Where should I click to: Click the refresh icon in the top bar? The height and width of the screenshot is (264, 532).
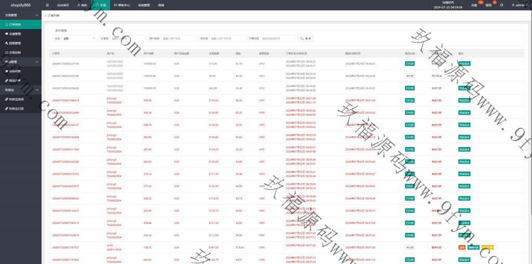(x=501, y=5)
